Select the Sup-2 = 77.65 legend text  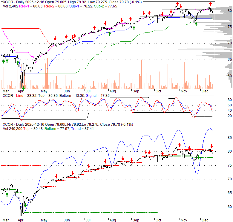click(x=105, y=6)
